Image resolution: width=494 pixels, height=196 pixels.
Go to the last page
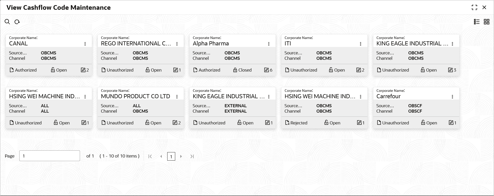coord(192,156)
